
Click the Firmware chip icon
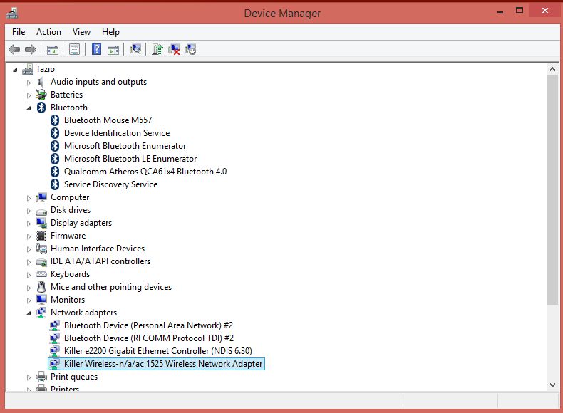(41, 236)
